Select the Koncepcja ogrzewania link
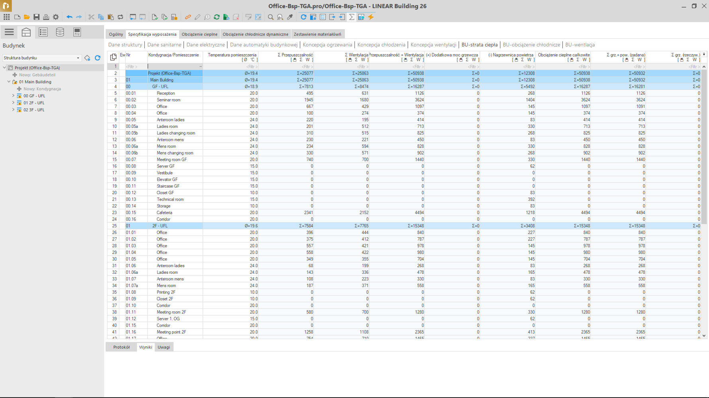709x398 pixels. [x=327, y=45]
